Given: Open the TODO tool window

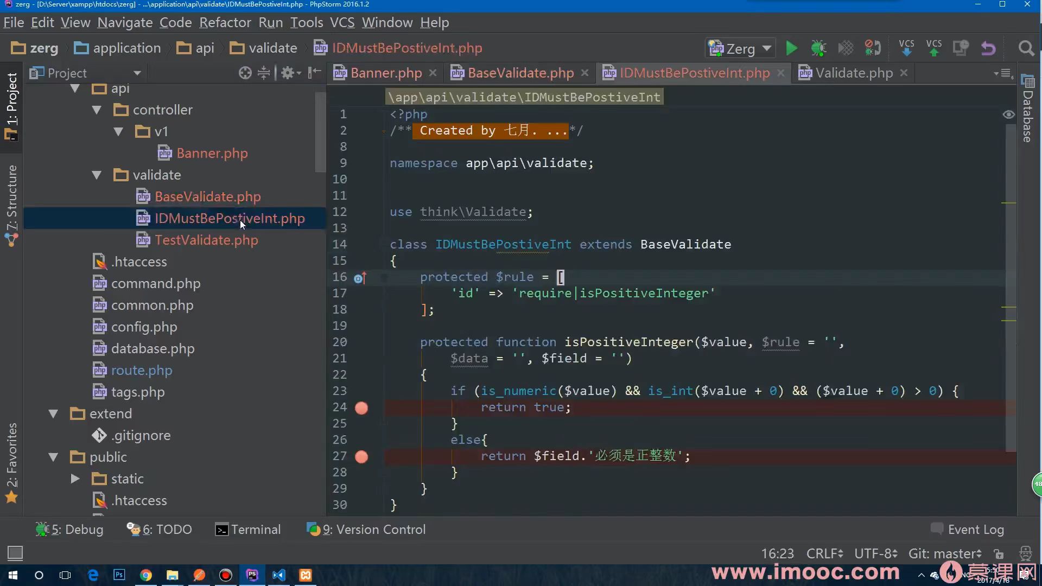Looking at the screenshot, I should [159, 530].
